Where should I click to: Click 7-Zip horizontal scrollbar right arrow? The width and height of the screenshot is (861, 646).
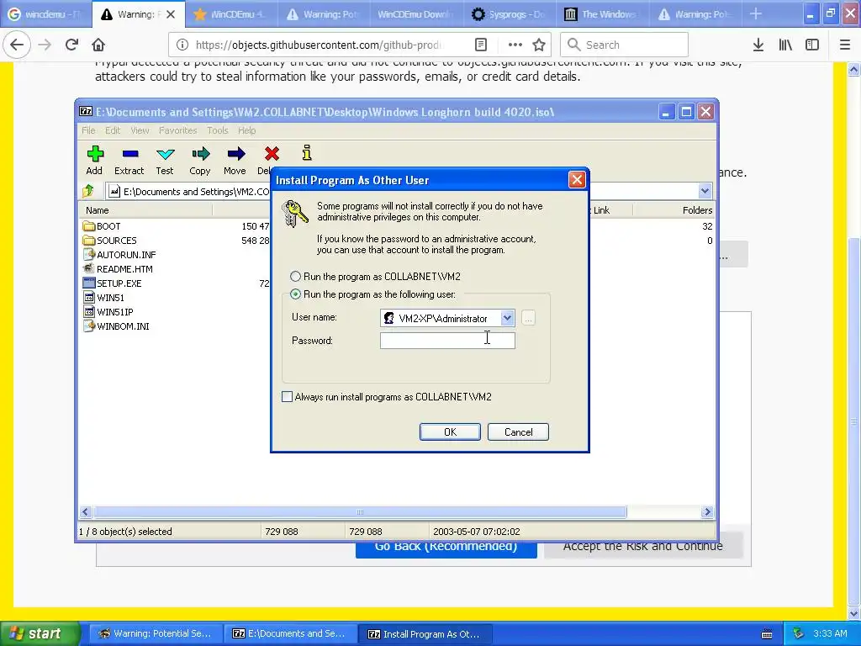coord(707,512)
